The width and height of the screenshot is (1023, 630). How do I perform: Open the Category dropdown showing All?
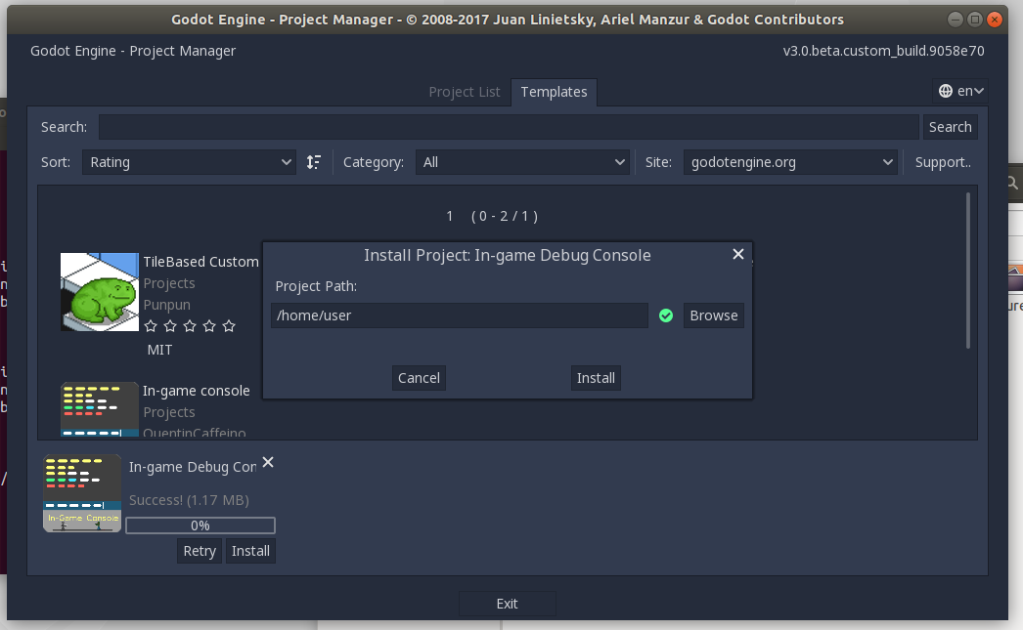523,162
